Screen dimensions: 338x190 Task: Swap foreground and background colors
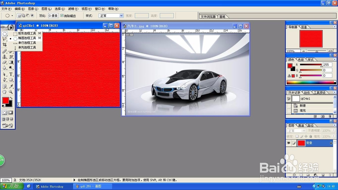(11, 98)
